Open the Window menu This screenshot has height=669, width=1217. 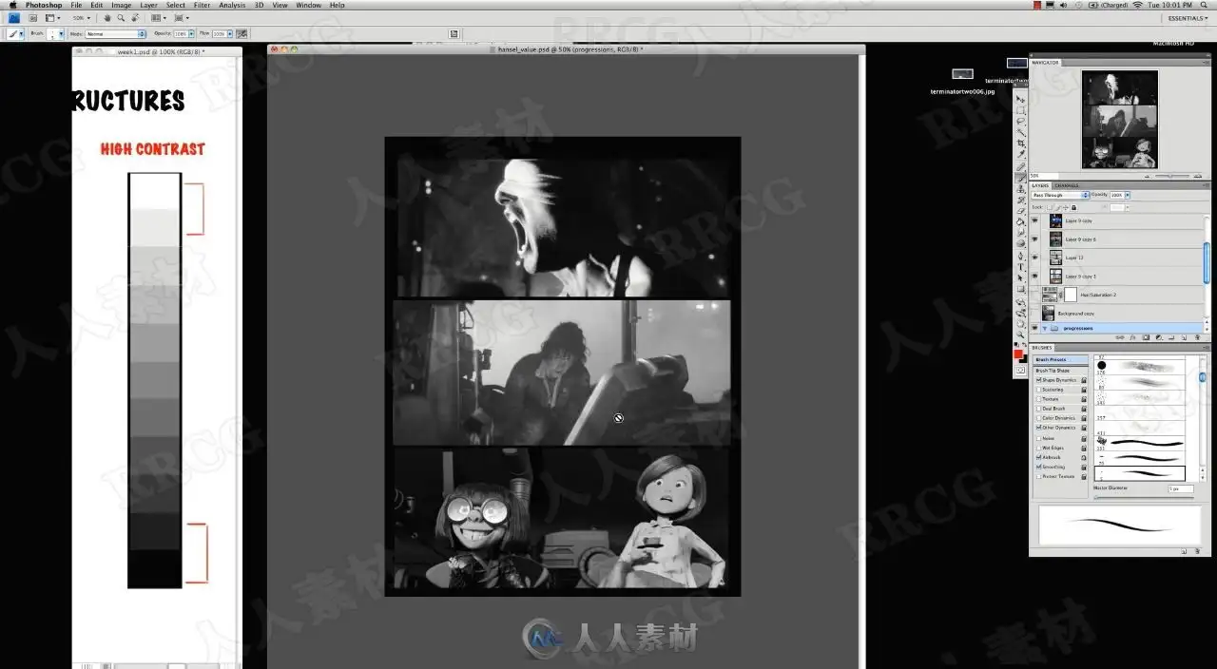(308, 5)
